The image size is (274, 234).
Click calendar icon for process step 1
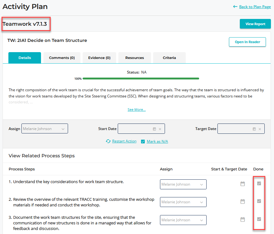click(x=243, y=184)
